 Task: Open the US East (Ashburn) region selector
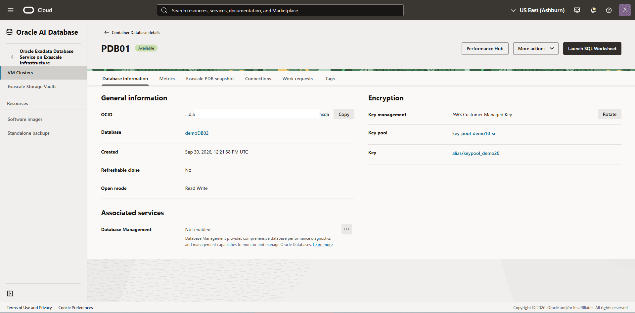tap(538, 10)
